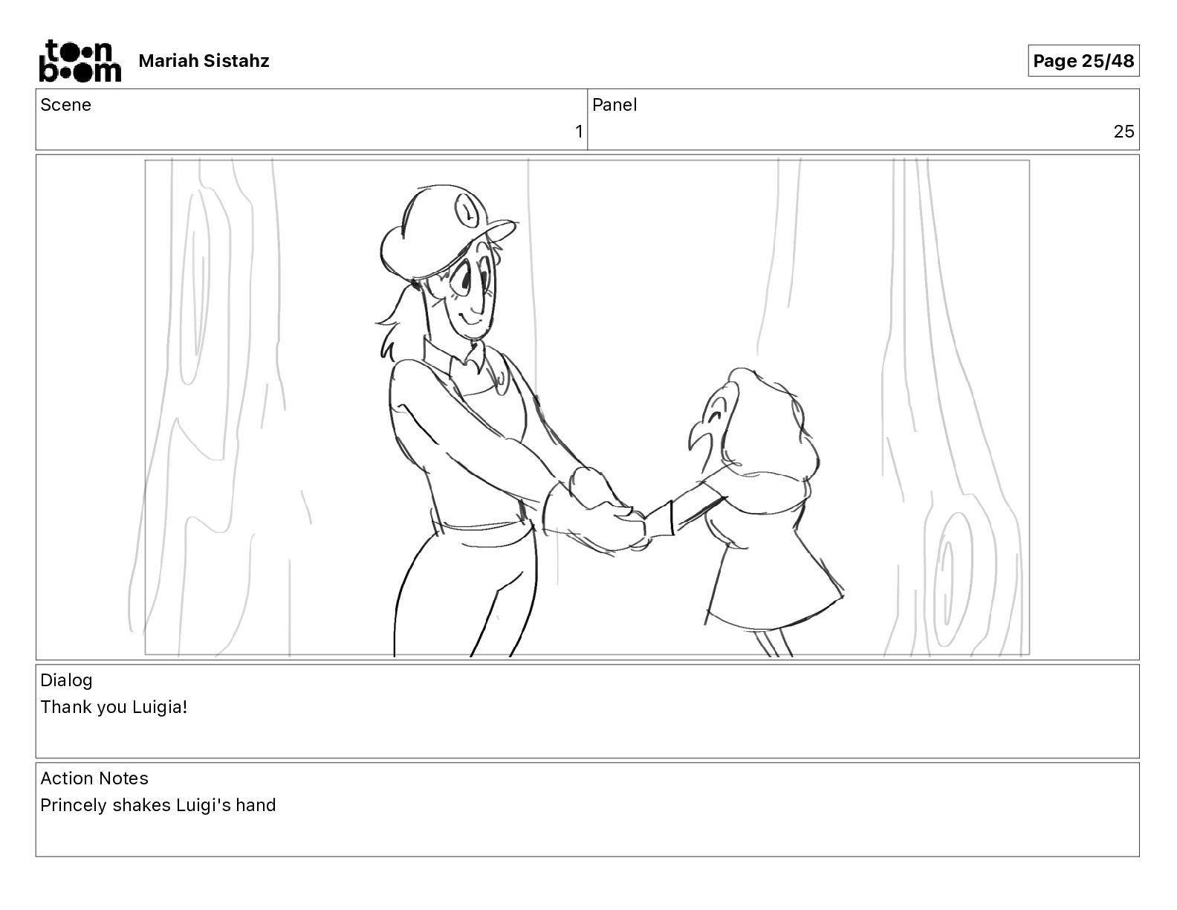Click the 'Action Notes' section label
The image size is (1177, 910).
[94, 778]
